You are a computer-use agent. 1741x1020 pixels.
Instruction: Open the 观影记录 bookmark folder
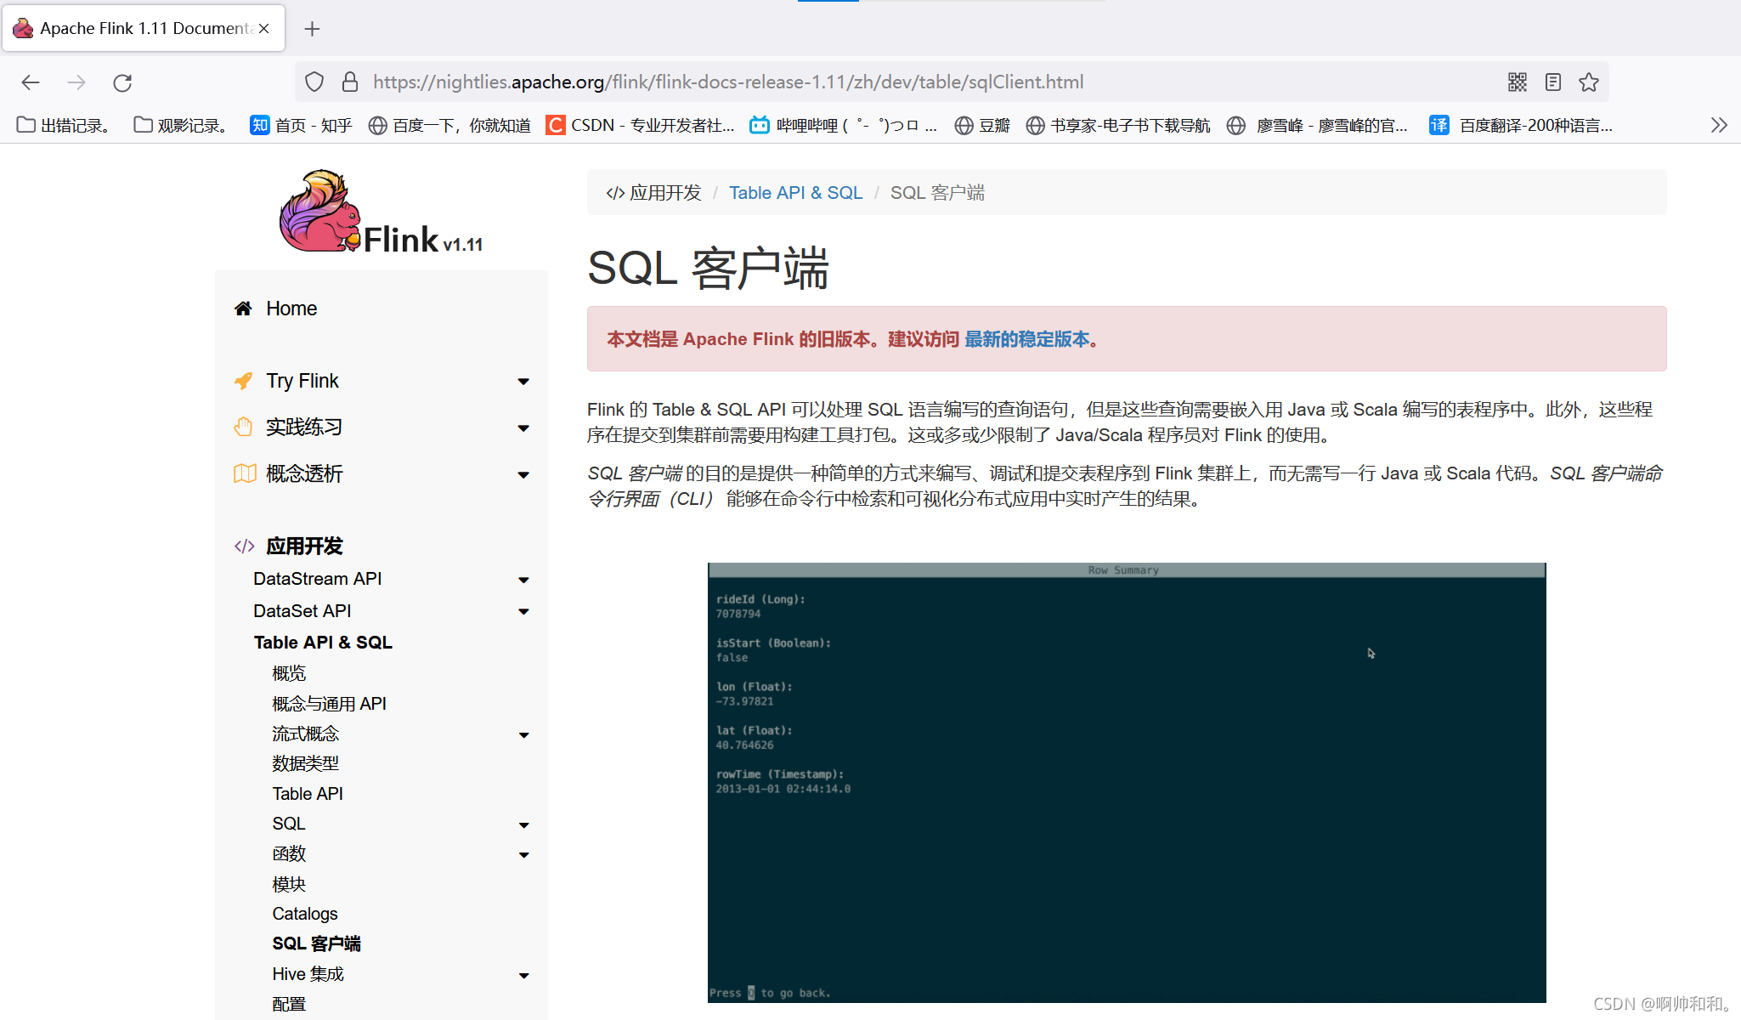pos(181,125)
